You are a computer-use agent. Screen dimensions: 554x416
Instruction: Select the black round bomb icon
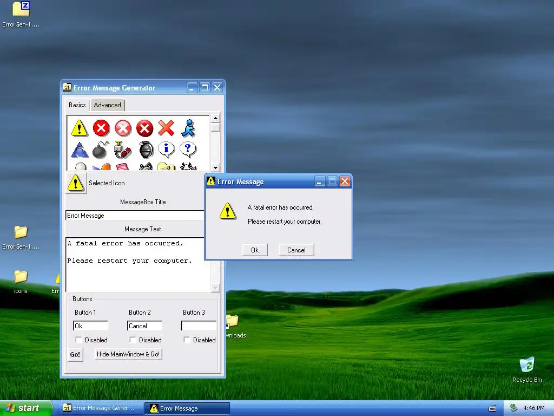[101, 149]
